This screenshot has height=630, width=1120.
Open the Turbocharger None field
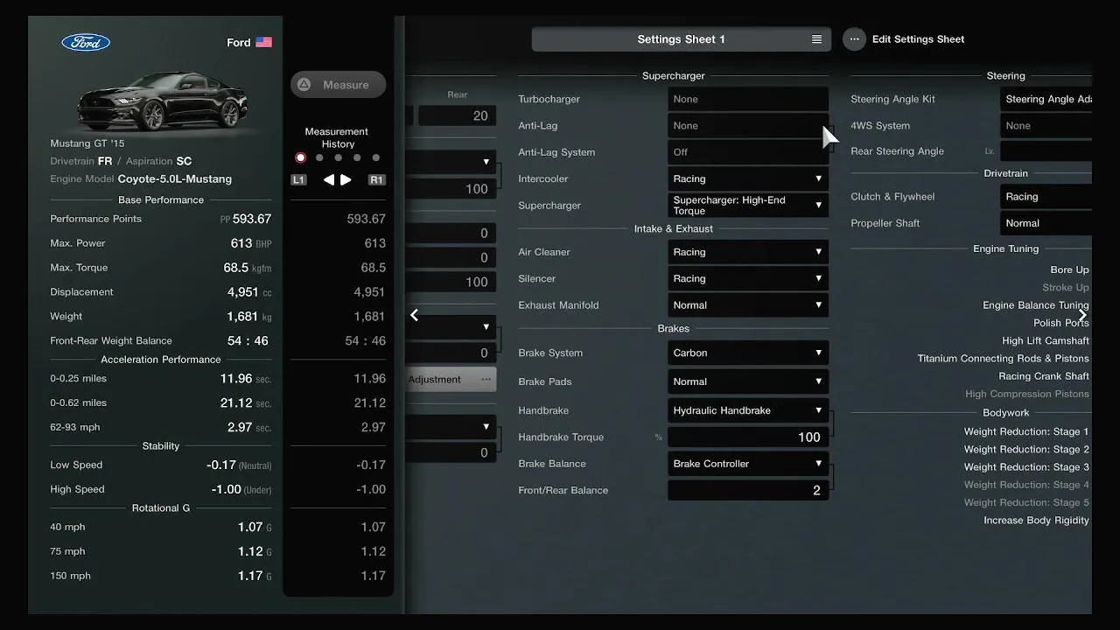click(747, 99)
